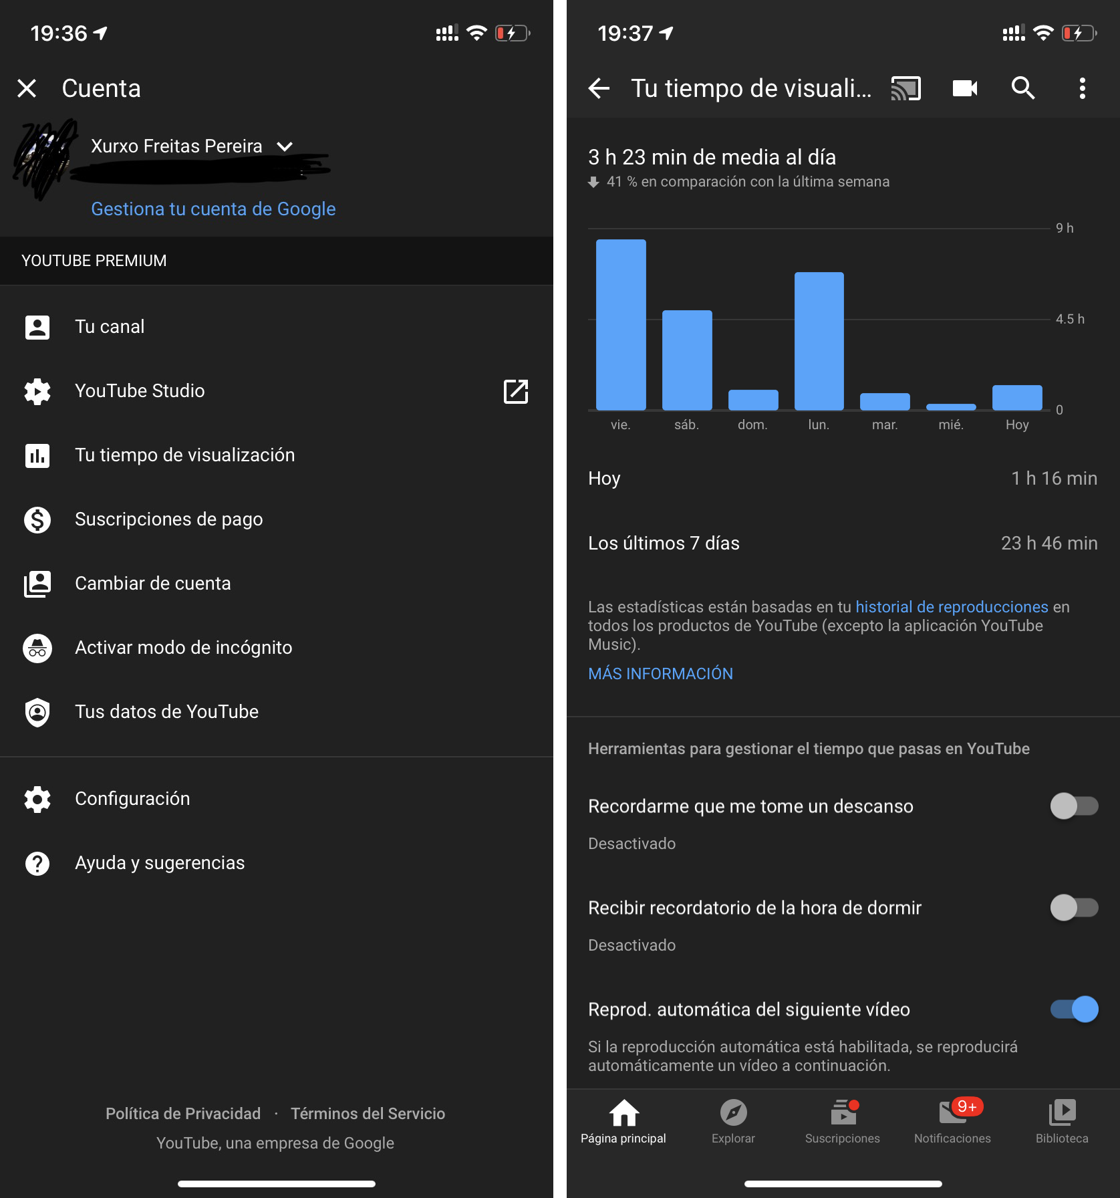Expand the Xurxo Freitas Pereira account chevron
The width and height of the screenshot is (1120, 1198).
pyautogui.click(x=285, y=146)
